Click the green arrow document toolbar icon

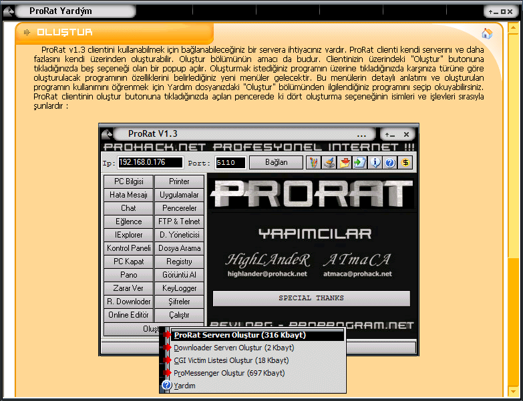point(359,162)
